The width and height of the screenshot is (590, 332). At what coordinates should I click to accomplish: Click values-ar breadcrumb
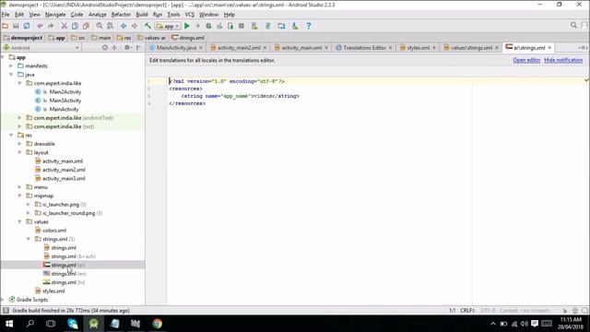pos(151,38)
